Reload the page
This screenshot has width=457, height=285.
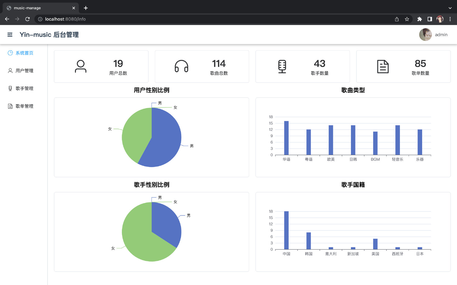pos(28,19)
